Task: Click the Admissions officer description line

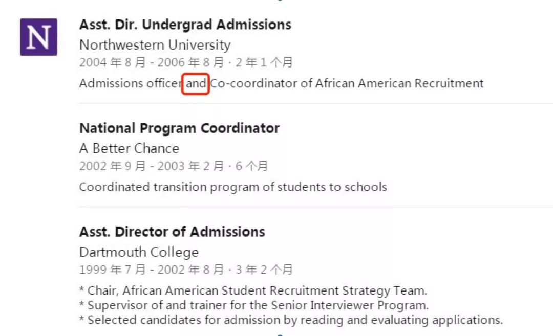Action: tap(282, 83)
